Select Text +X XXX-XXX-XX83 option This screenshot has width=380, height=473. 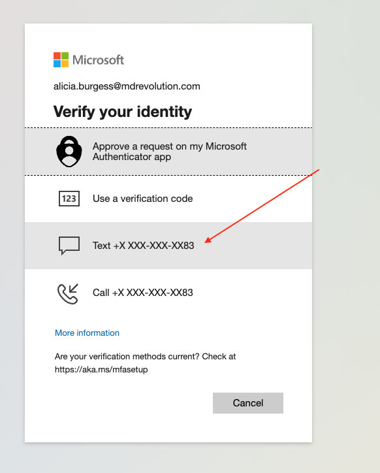168,246
